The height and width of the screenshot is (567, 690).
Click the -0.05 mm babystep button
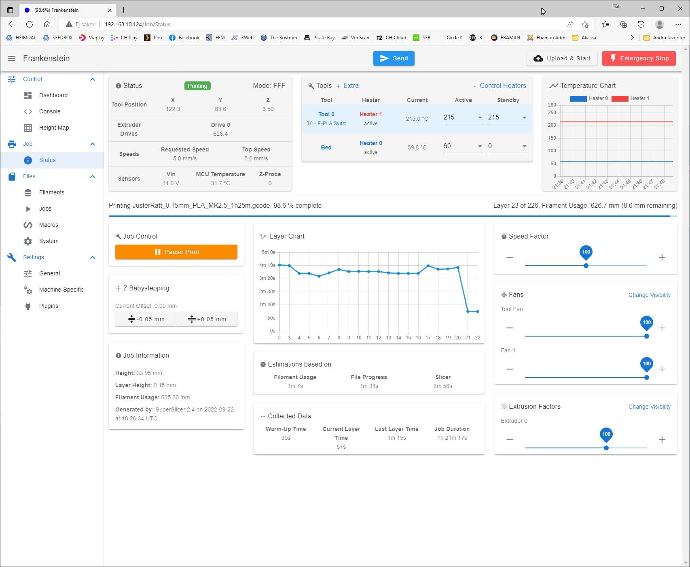(x=146, y=319)
